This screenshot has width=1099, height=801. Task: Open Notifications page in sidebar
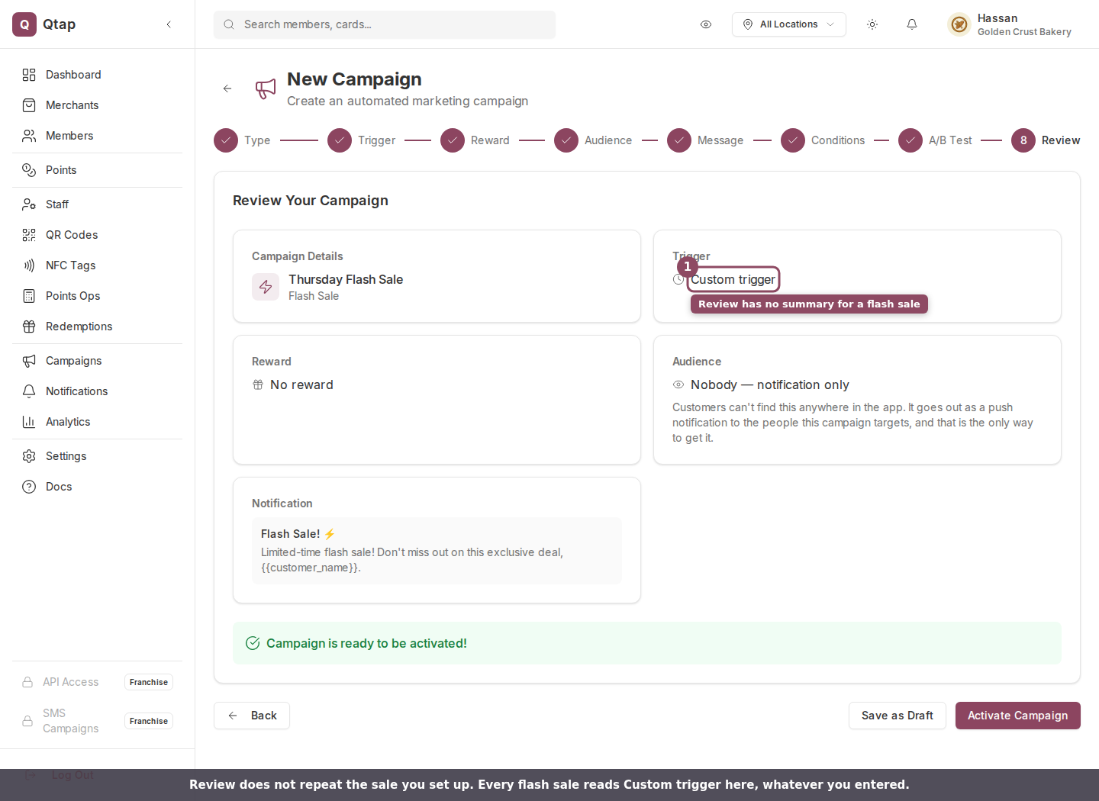pos(97,391)
